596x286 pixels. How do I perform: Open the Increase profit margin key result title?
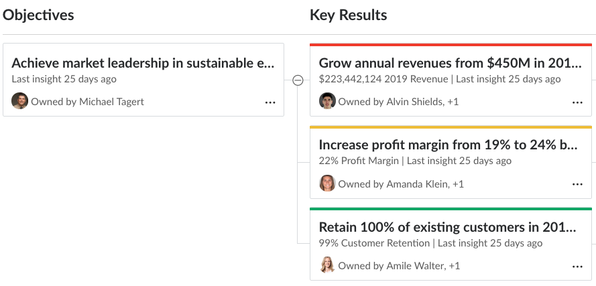pos(449,145)
